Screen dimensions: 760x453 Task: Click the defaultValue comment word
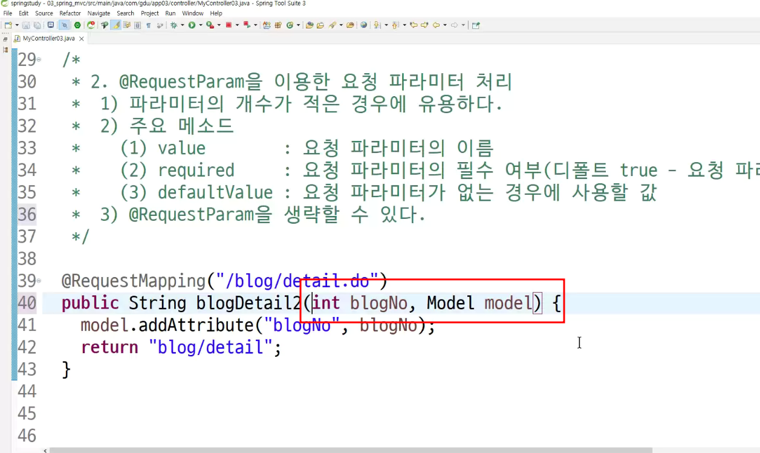click(x=215, y=193)
